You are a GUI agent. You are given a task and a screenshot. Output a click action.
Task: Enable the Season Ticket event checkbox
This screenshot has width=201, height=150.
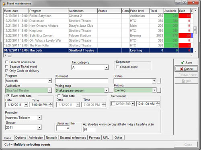(6, 66)
